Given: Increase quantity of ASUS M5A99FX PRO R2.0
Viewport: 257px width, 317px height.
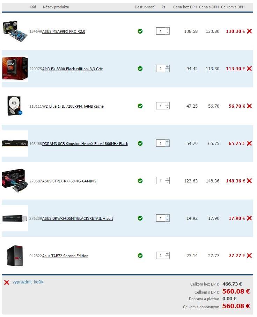Looking at the screenshot, I should pos(167,29).
